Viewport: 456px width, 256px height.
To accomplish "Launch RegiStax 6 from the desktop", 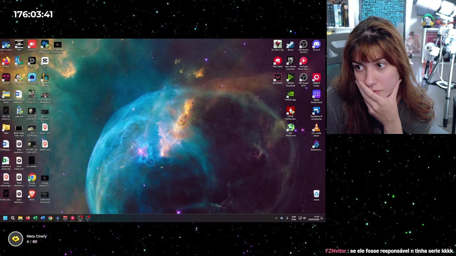I will coord(19,63).
